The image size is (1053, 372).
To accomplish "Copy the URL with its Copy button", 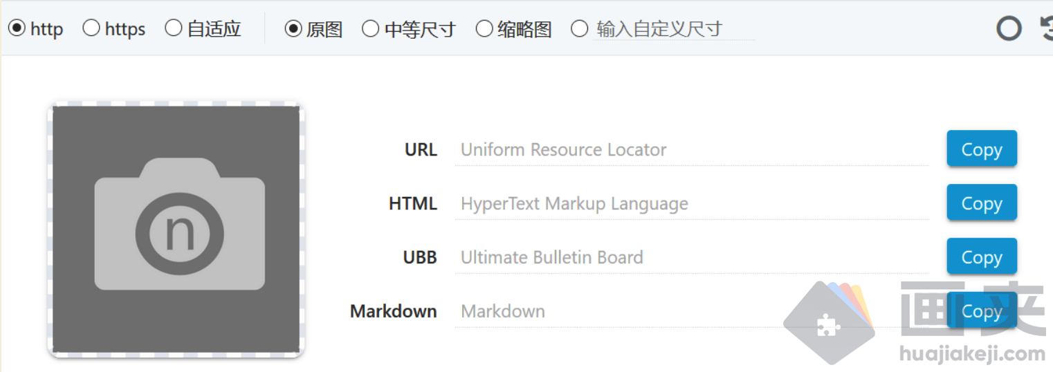I will click(x=981, y=149).
